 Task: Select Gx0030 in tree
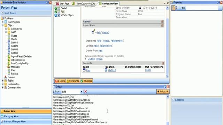pyautogui.click(x=14, y=50)
